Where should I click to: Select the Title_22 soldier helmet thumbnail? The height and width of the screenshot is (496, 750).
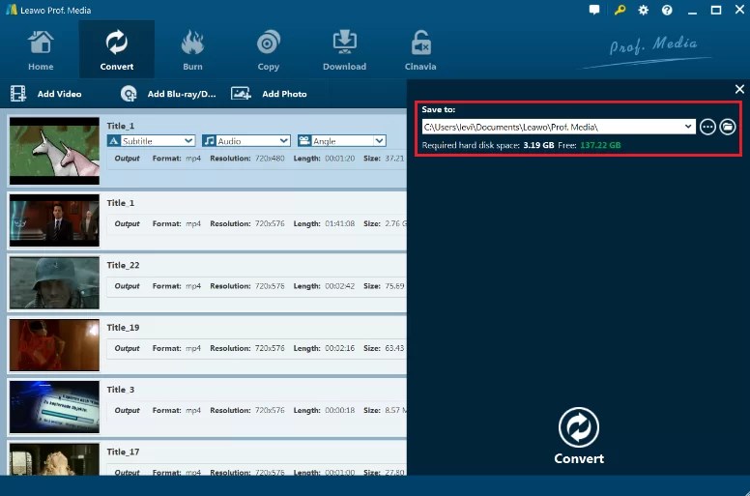[x=54, y=282]
